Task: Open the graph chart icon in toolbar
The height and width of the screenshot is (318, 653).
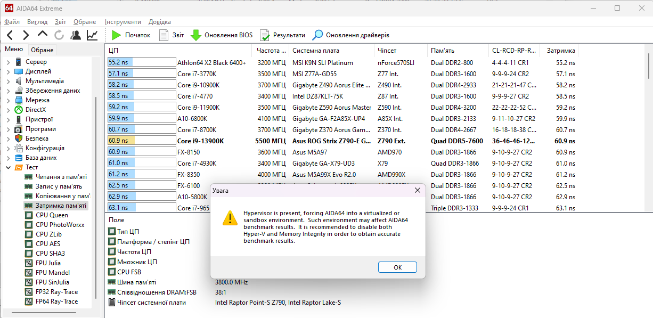Action: pos(92,35)
